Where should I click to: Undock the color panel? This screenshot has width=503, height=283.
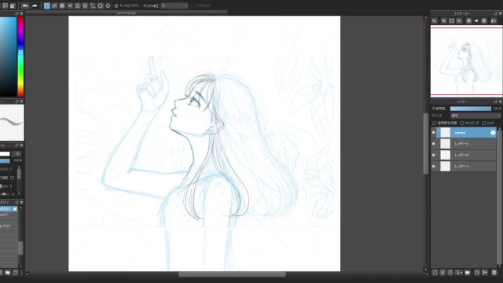17,13
